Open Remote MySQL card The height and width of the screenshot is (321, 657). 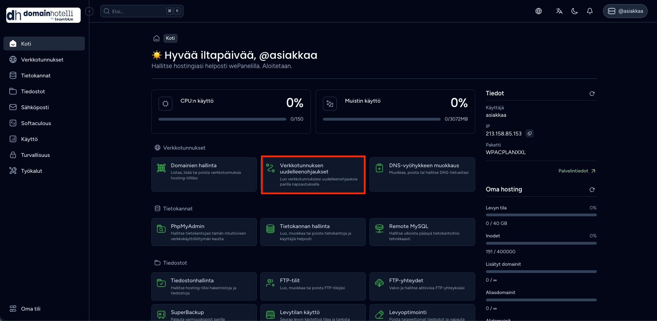(x=422, y=232)
